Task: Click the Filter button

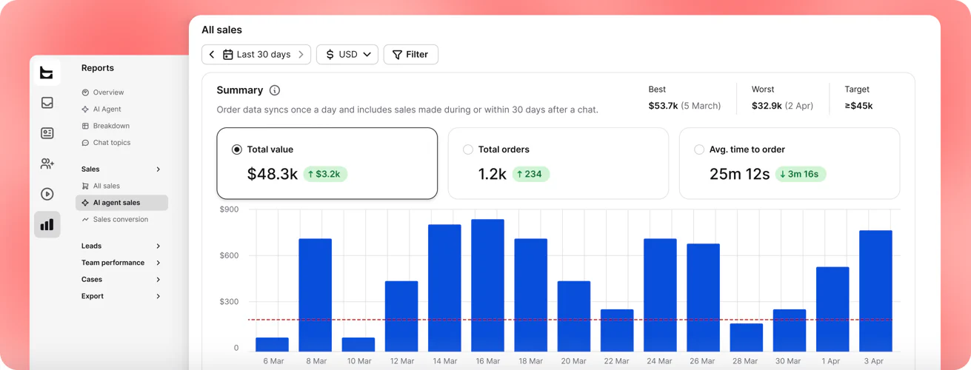Action: click(x=410, y=55)
